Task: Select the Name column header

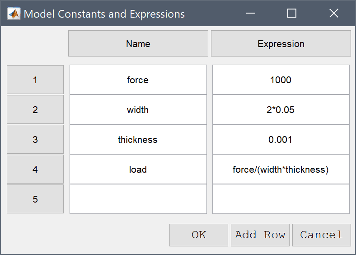Action: [138, 43]
